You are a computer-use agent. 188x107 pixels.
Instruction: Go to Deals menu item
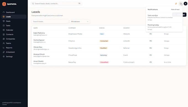(14, 21)
